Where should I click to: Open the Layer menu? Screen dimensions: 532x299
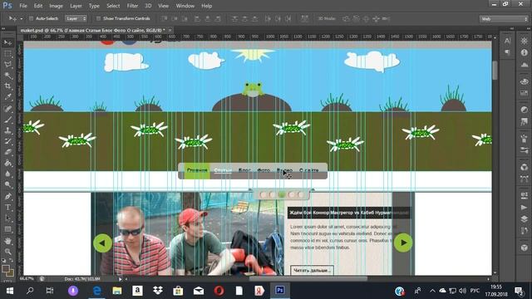(76, 6)
